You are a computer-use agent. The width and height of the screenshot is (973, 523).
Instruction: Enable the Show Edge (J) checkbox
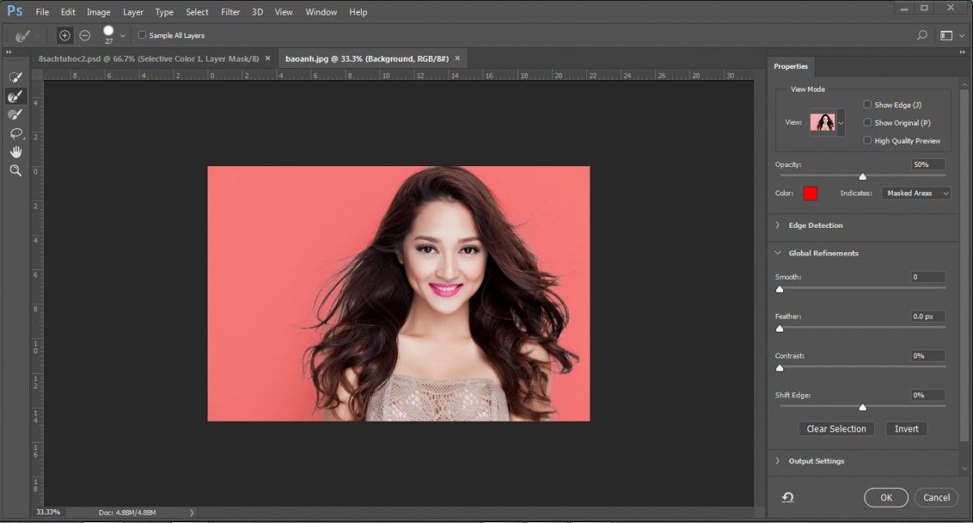[x=867, y=105]
